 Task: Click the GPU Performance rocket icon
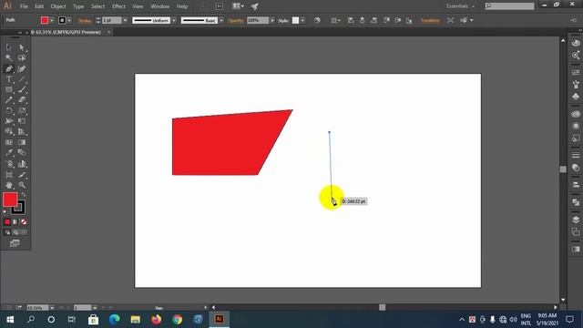(255, 6)
